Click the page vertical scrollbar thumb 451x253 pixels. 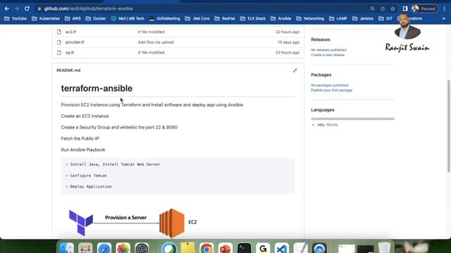tap(448, 126)
